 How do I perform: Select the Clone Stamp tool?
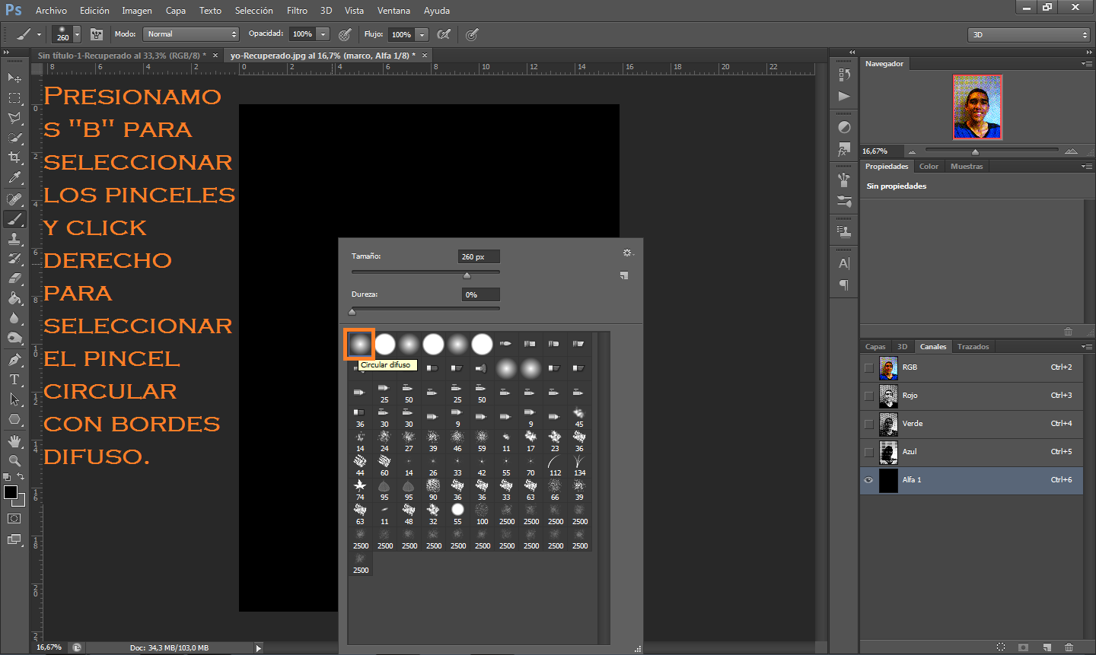click(x=14, y=239)
